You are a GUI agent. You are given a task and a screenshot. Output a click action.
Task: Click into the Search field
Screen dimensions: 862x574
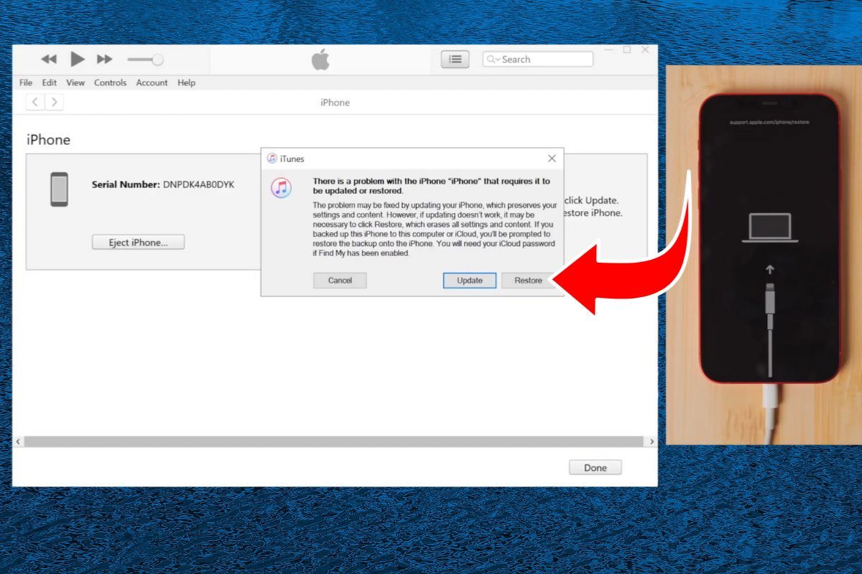pyautogui.click(x=538, y=60)
